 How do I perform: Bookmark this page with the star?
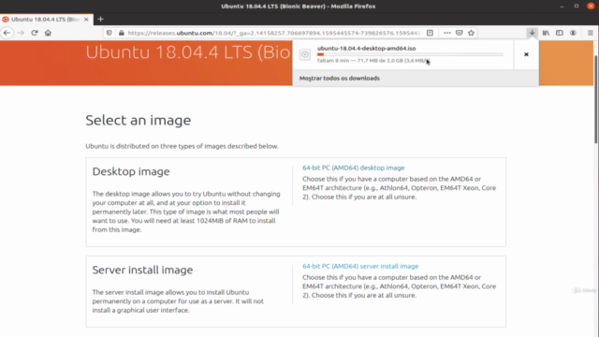(x=471, y=33)
